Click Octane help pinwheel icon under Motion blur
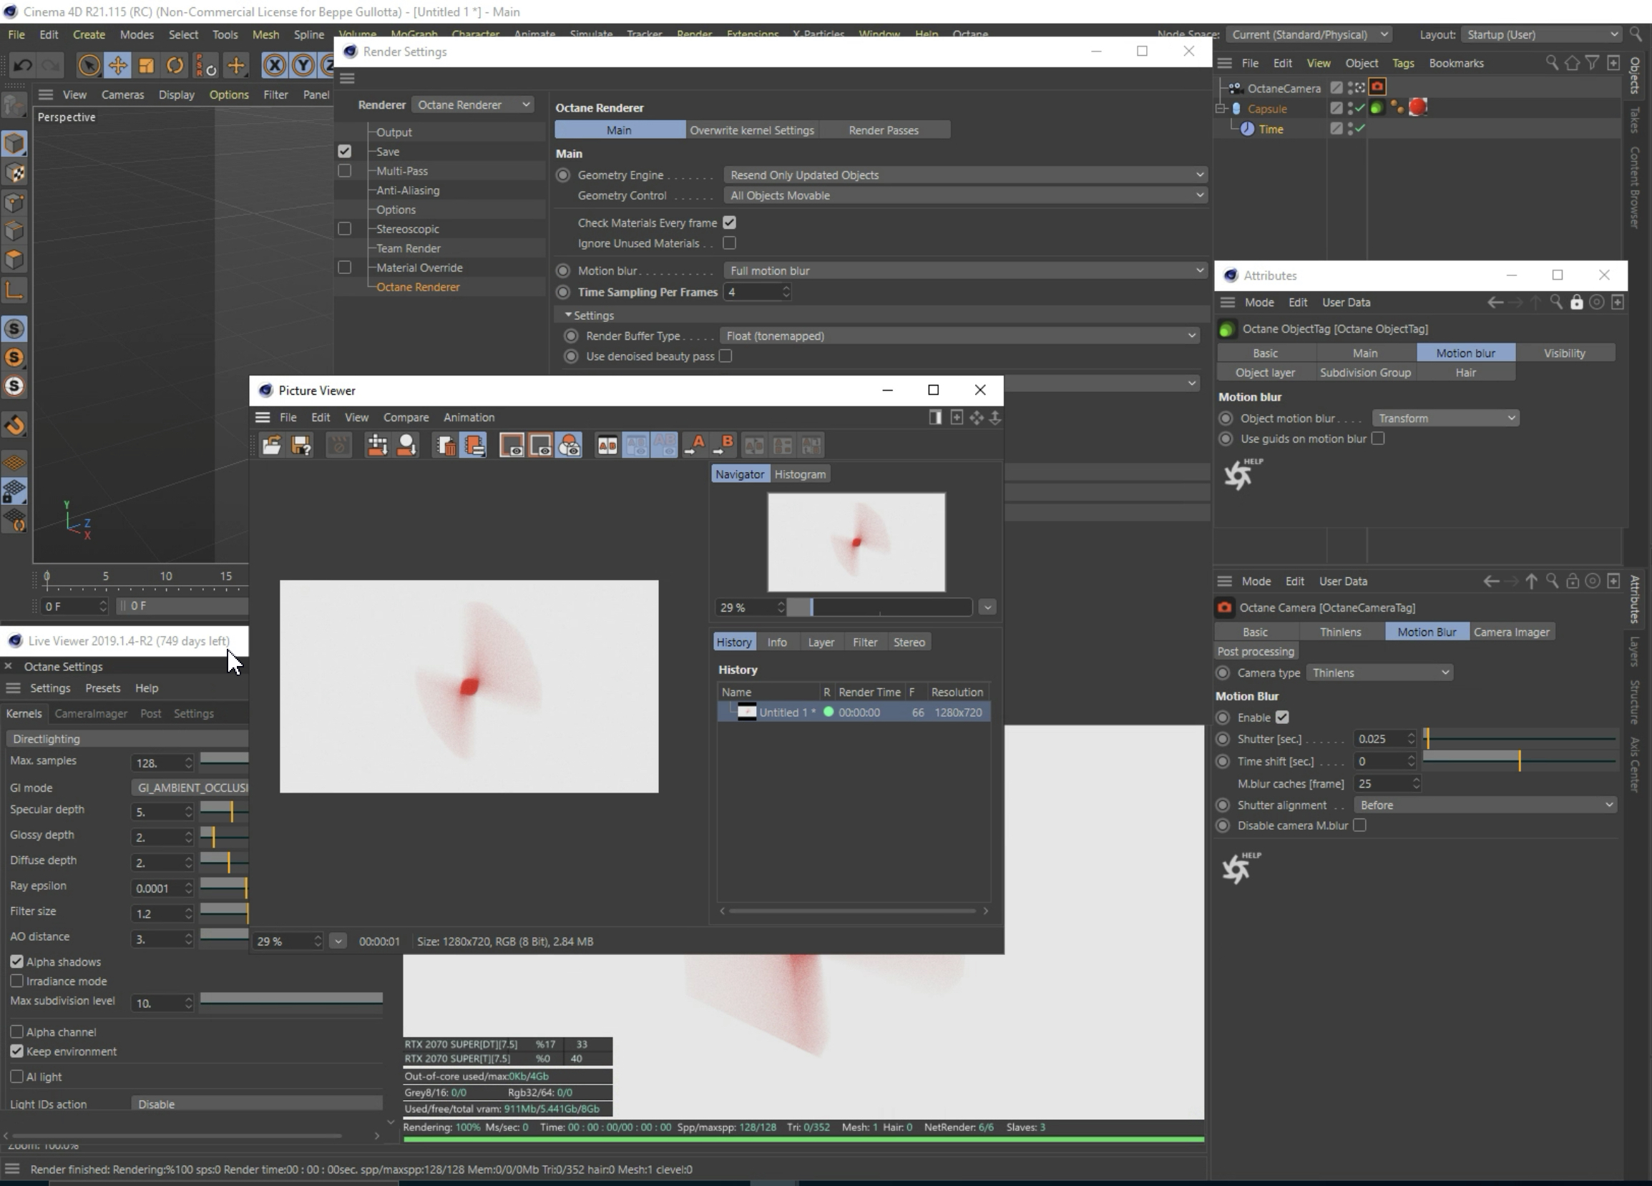The height and width of the screenshot is (1186, 1652). [1238, 476]
